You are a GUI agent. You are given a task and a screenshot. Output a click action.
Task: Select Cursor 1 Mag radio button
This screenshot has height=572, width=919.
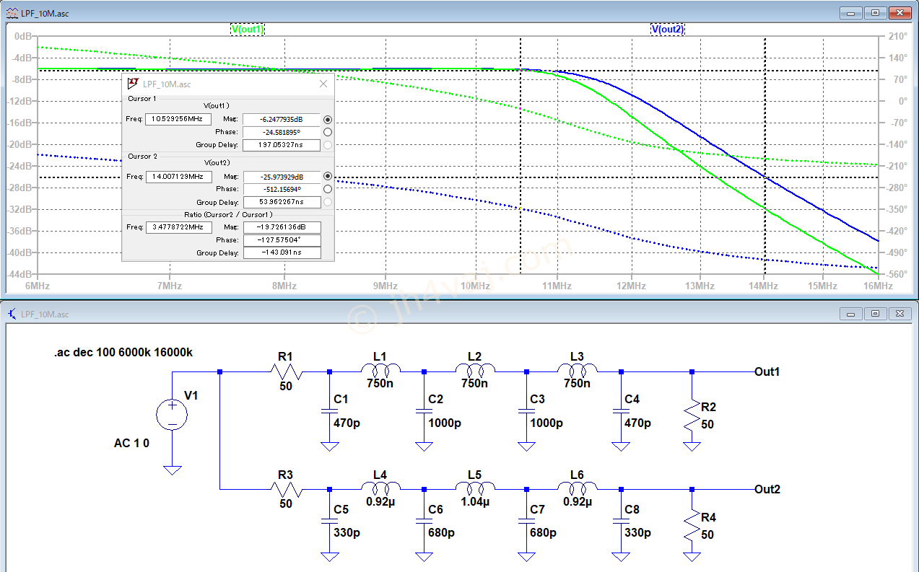point(328,119)
